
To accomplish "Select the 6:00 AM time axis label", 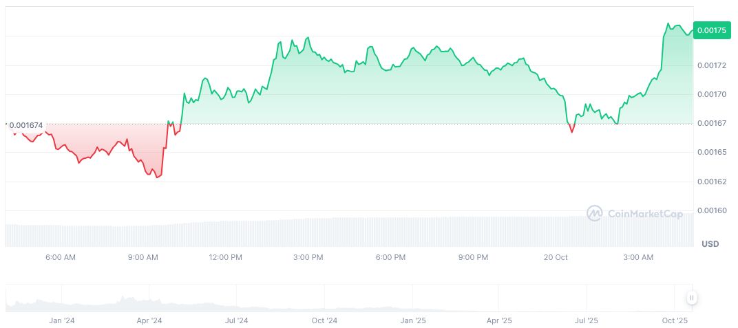I will [60, 257].
